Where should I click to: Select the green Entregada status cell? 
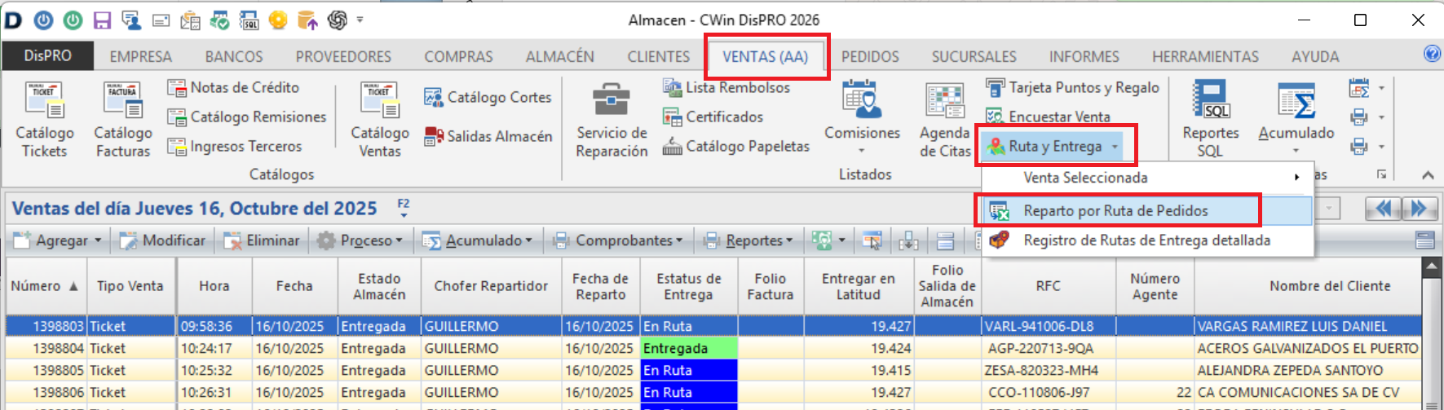click(689, 348)
